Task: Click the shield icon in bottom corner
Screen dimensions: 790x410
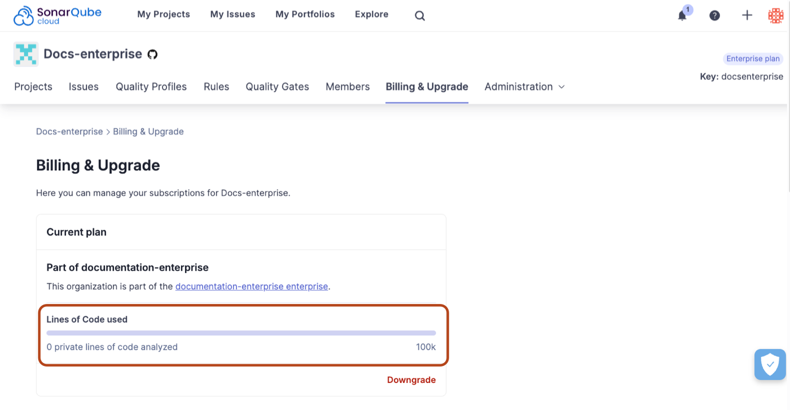Action: 770,364
